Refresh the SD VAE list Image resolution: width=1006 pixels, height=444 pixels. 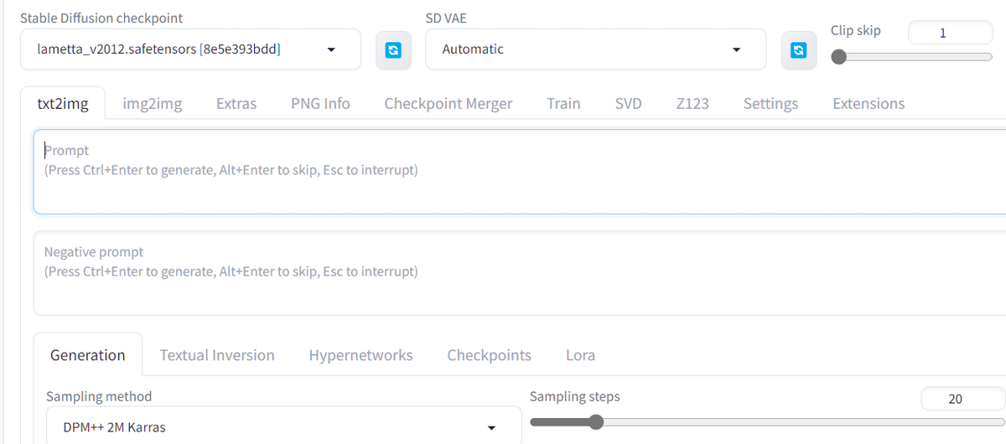tap(798, 50)
